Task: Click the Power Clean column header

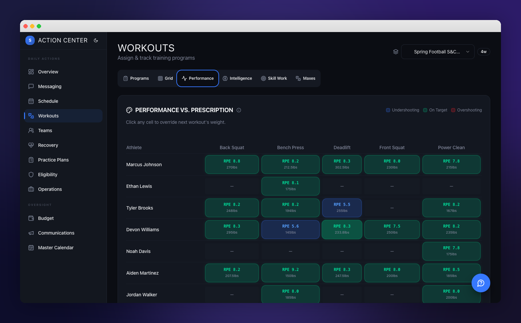Action: coord(452,147)
